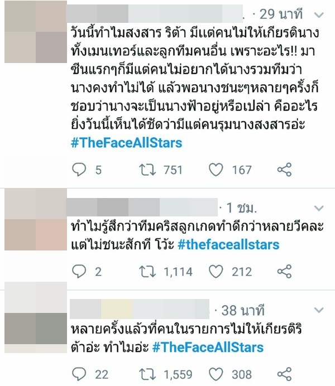Open #TheFaceAllStars hashtag in first tweet
This screenshot has height=386, width=335.
pyautogui.click(x=127, y=143)
